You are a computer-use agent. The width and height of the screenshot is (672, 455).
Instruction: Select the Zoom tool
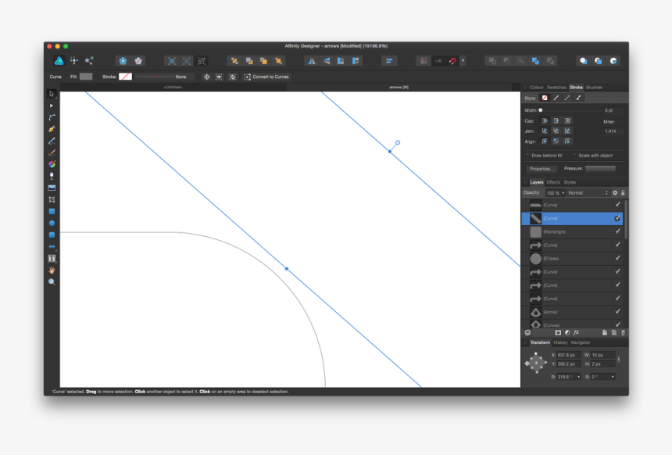[x=51, y=281]
